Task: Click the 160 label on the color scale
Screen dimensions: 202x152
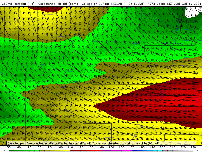Action: point(122,147)
